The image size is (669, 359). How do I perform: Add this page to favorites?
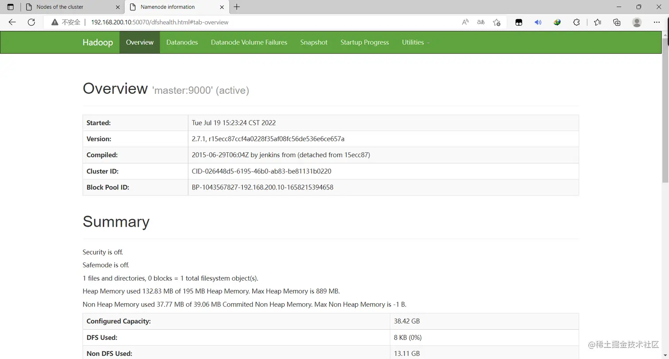497,22
